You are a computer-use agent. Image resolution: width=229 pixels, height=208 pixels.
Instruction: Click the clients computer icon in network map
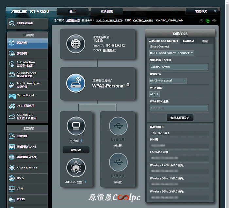coord(76,126)
